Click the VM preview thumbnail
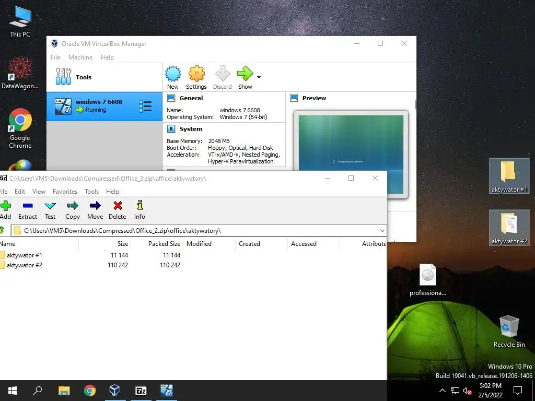The image size is (535, 401). (x=351, y=155)
